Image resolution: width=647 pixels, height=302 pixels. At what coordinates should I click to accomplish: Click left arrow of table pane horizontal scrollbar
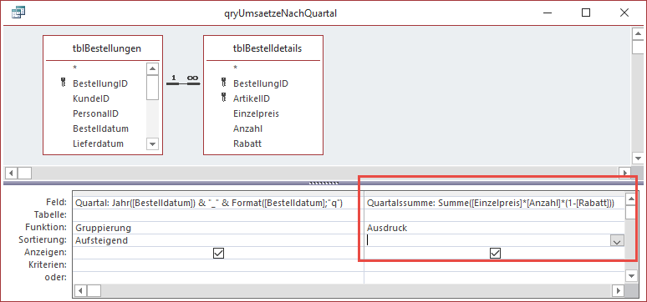coord(12,173)
